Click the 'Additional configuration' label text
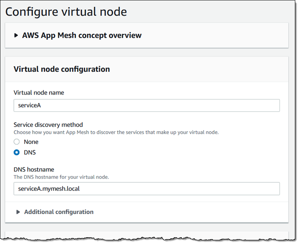299x244 pixels. 59,212
